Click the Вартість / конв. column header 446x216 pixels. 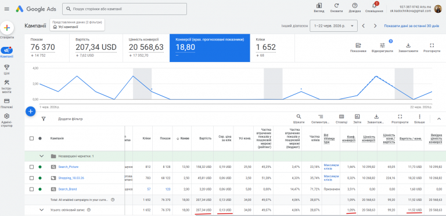click(x=411, y=138)
